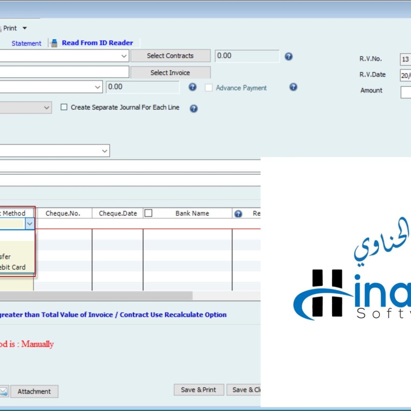Click the grid's horizontal scrollbar
The height and width of the screenshot is (411, 411).
coord(96,296)
